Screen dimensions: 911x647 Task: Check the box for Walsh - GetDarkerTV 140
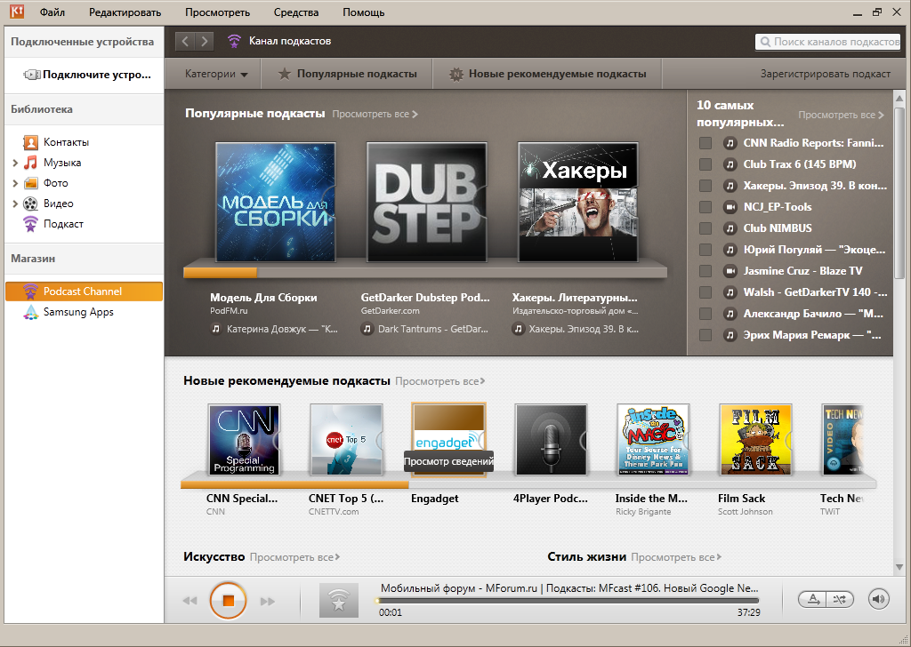pos(705,292)
